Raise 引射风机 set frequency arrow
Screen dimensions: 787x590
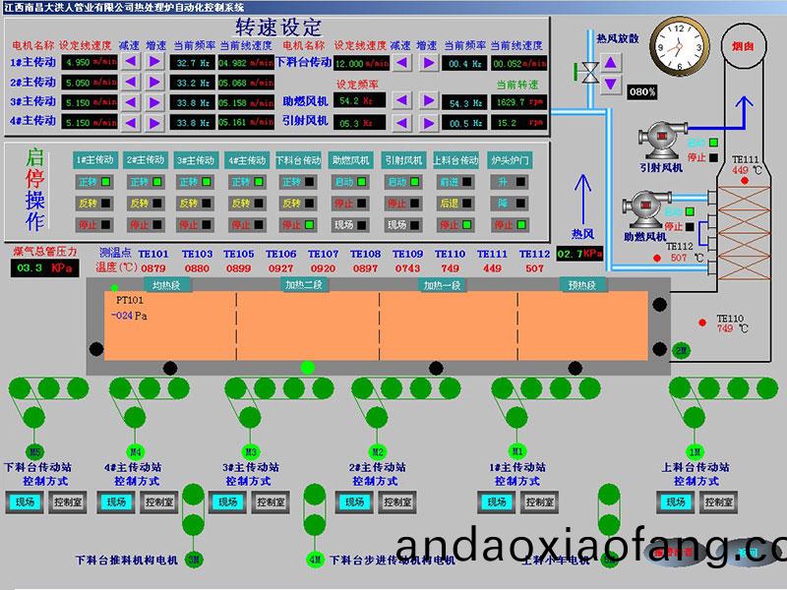coord(428,122)
